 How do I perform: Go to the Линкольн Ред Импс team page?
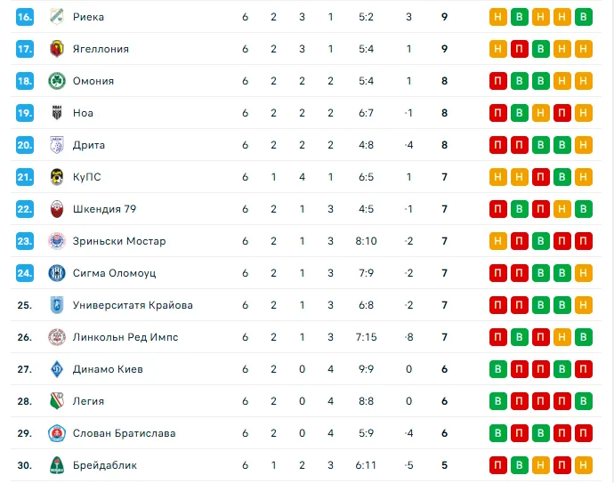point(126,337)
